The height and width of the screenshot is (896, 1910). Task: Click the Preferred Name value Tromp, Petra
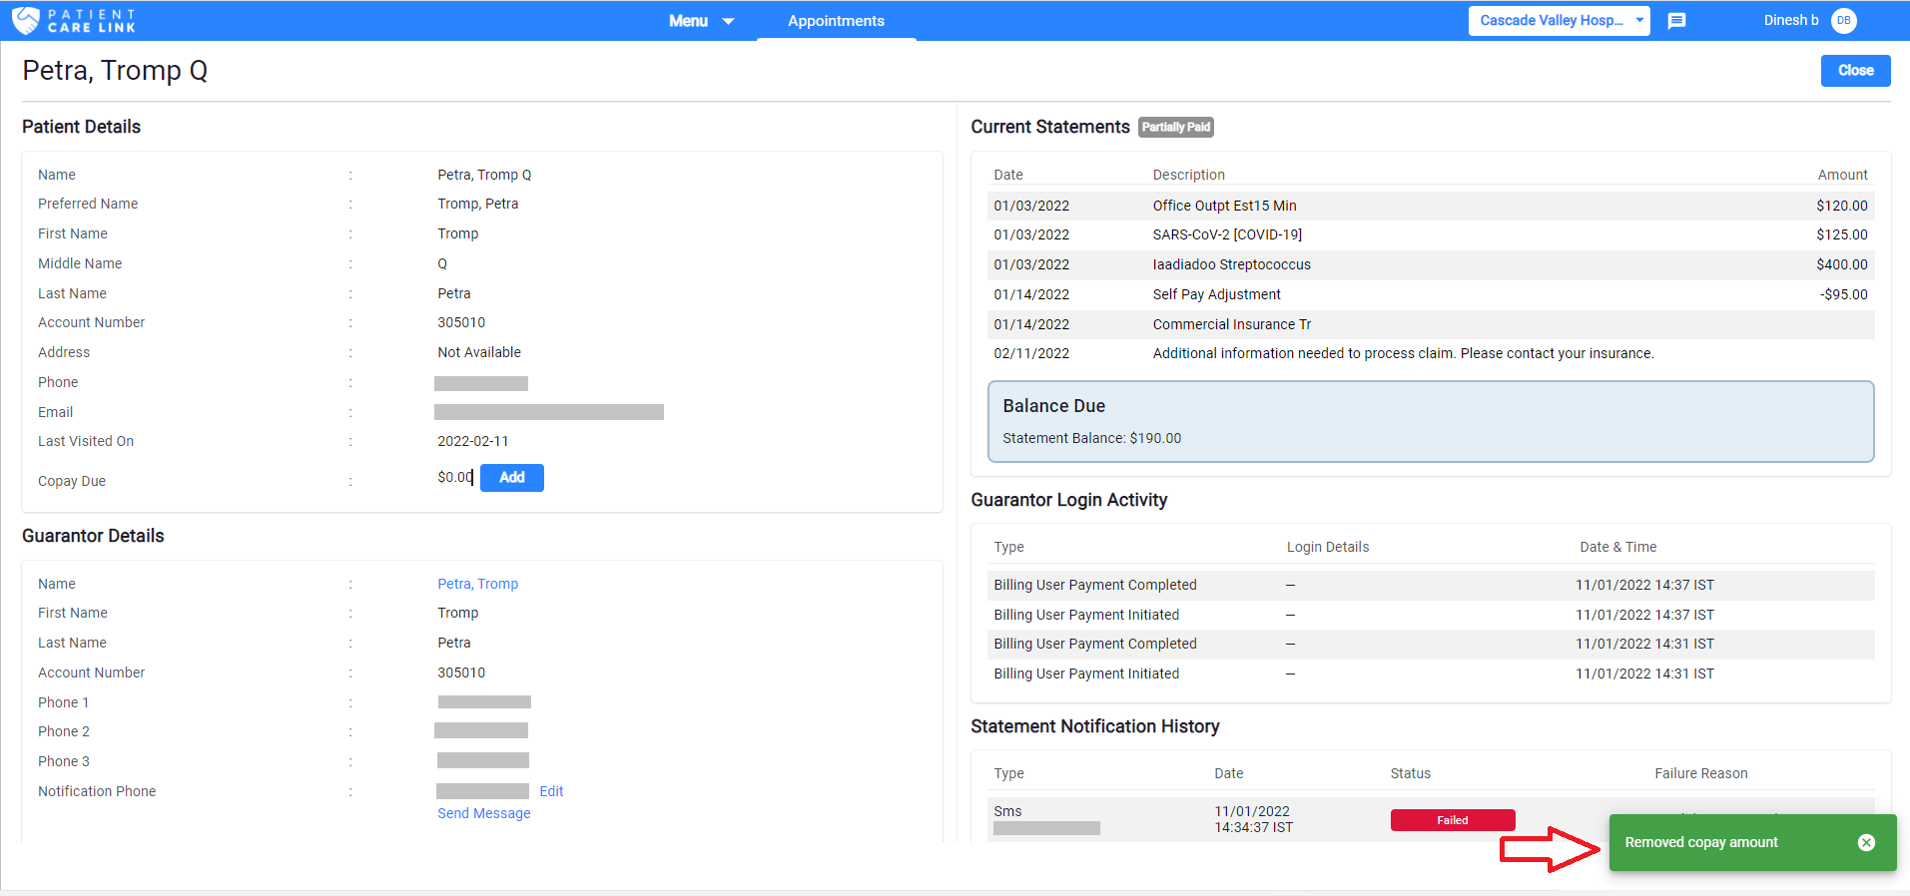coord(477,204)
